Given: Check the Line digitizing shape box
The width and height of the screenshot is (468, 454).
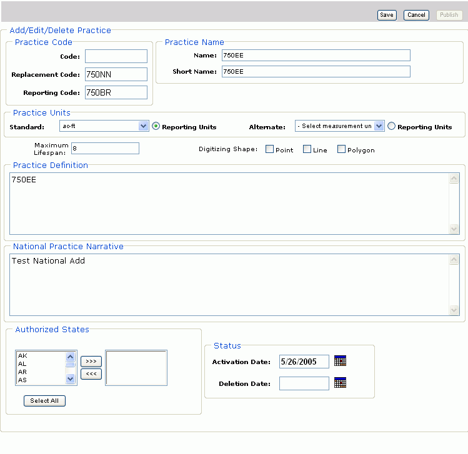Looking at the screenshot, I should (307, 149).
